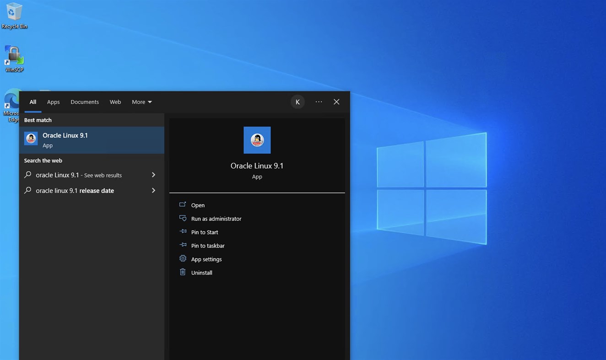Select the Microsoft Edge desktop shortcut
The image size is (606, 360).
tap(11, 107)
